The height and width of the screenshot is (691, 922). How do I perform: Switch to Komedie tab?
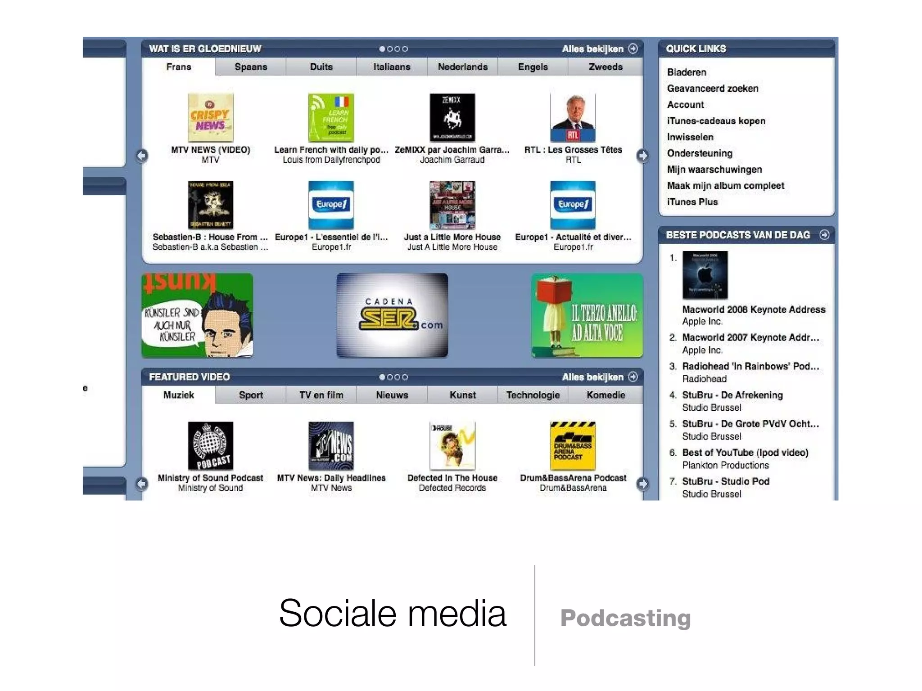click(x=606, y=395)
